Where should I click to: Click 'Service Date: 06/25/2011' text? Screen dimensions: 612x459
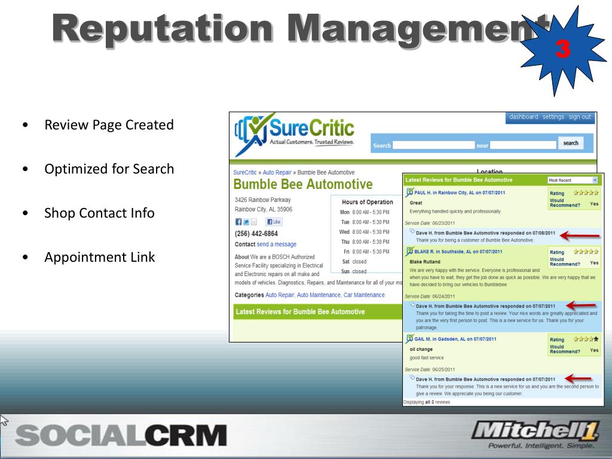point(430,369)
